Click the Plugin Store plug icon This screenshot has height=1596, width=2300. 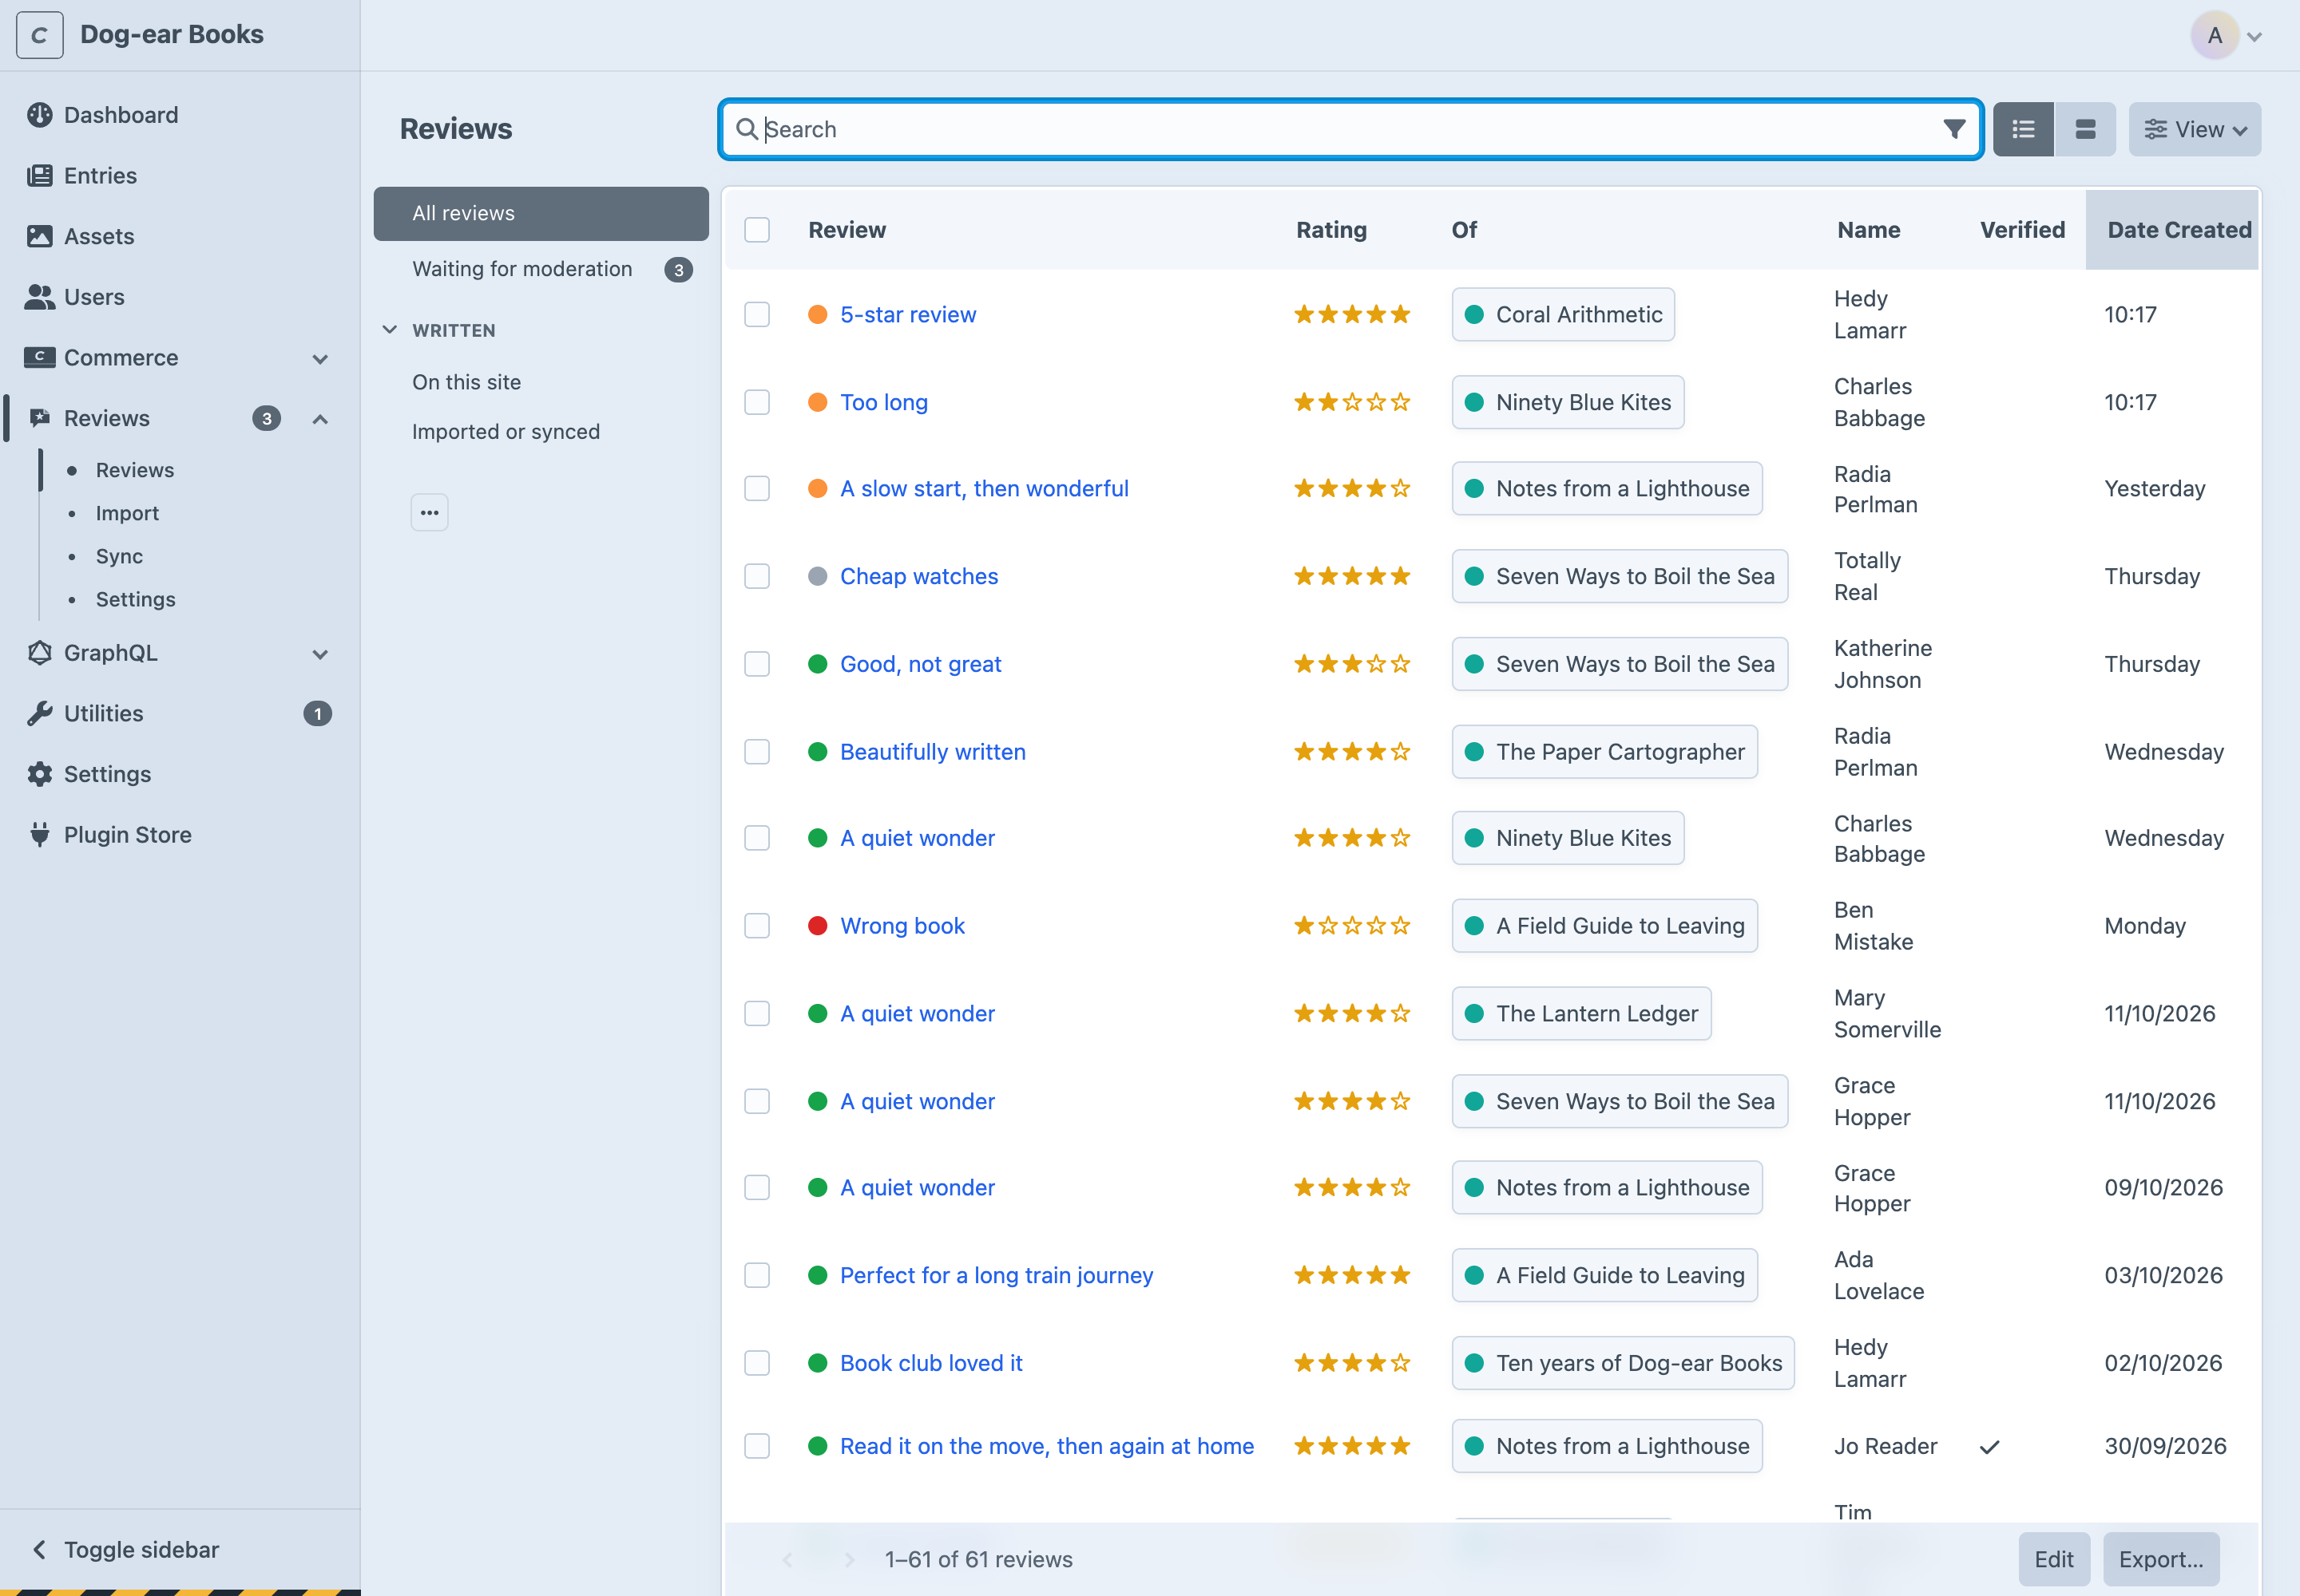pyautogui.click(x=39, y=835)
